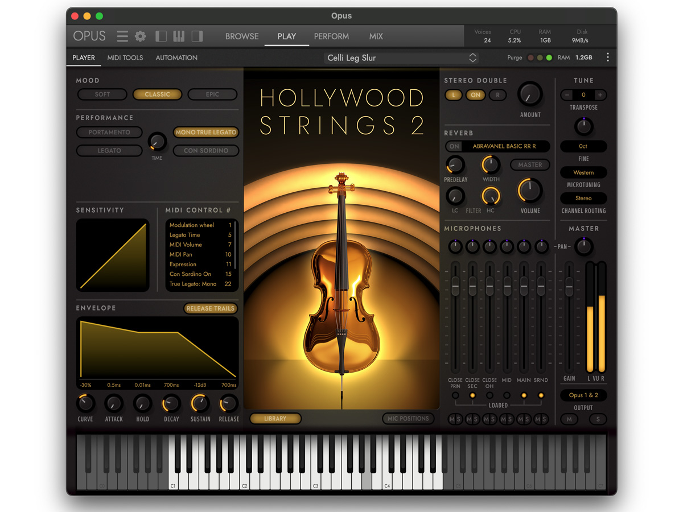Toggle the virtual keyboard display icon
Image resolution: width=683 pixels, height=512 pixels.
coord(179,36)
